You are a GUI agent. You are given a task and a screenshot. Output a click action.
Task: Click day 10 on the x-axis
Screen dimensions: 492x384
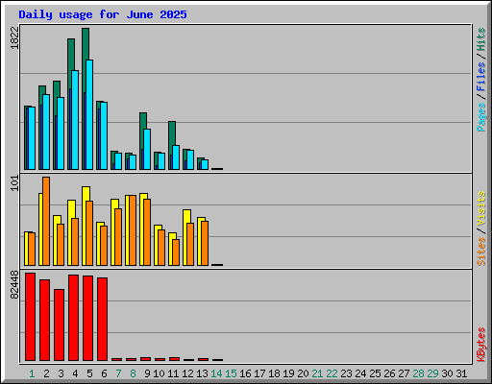159,373
